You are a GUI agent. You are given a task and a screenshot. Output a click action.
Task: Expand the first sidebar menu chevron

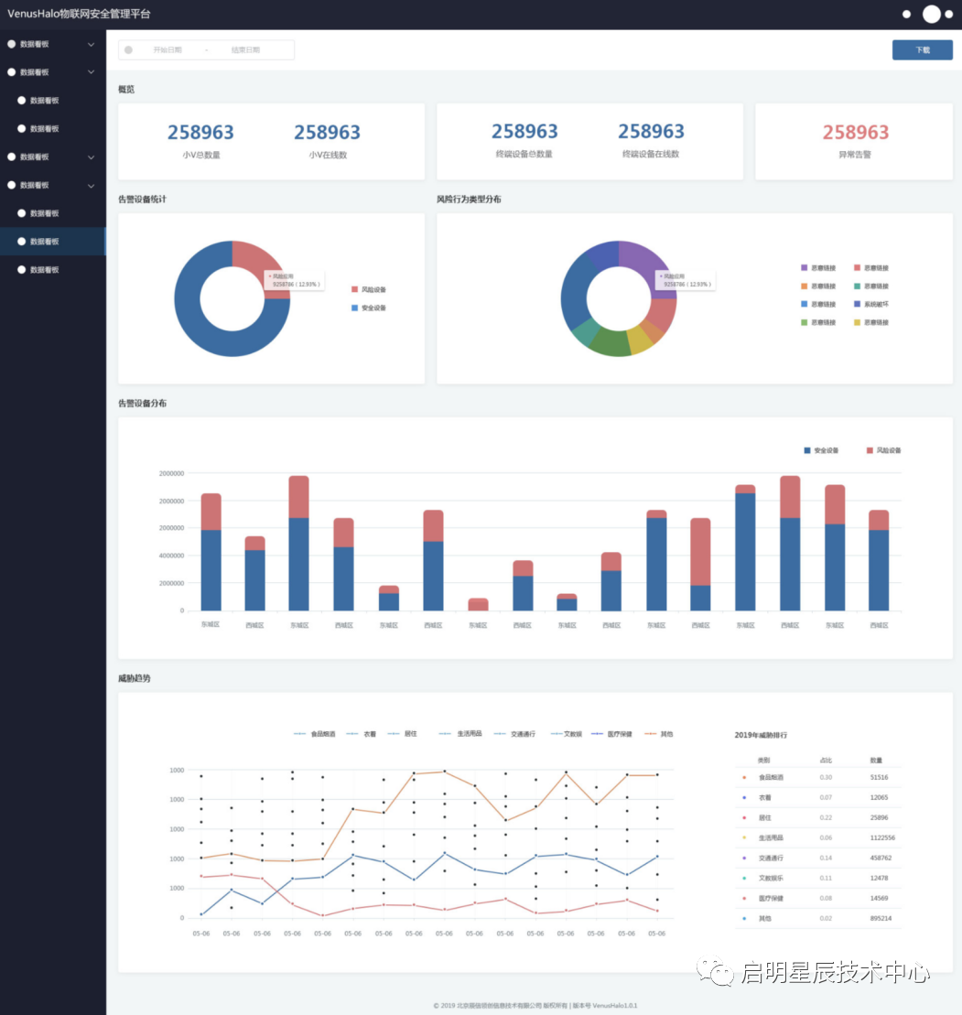click(x=91, y=44)
